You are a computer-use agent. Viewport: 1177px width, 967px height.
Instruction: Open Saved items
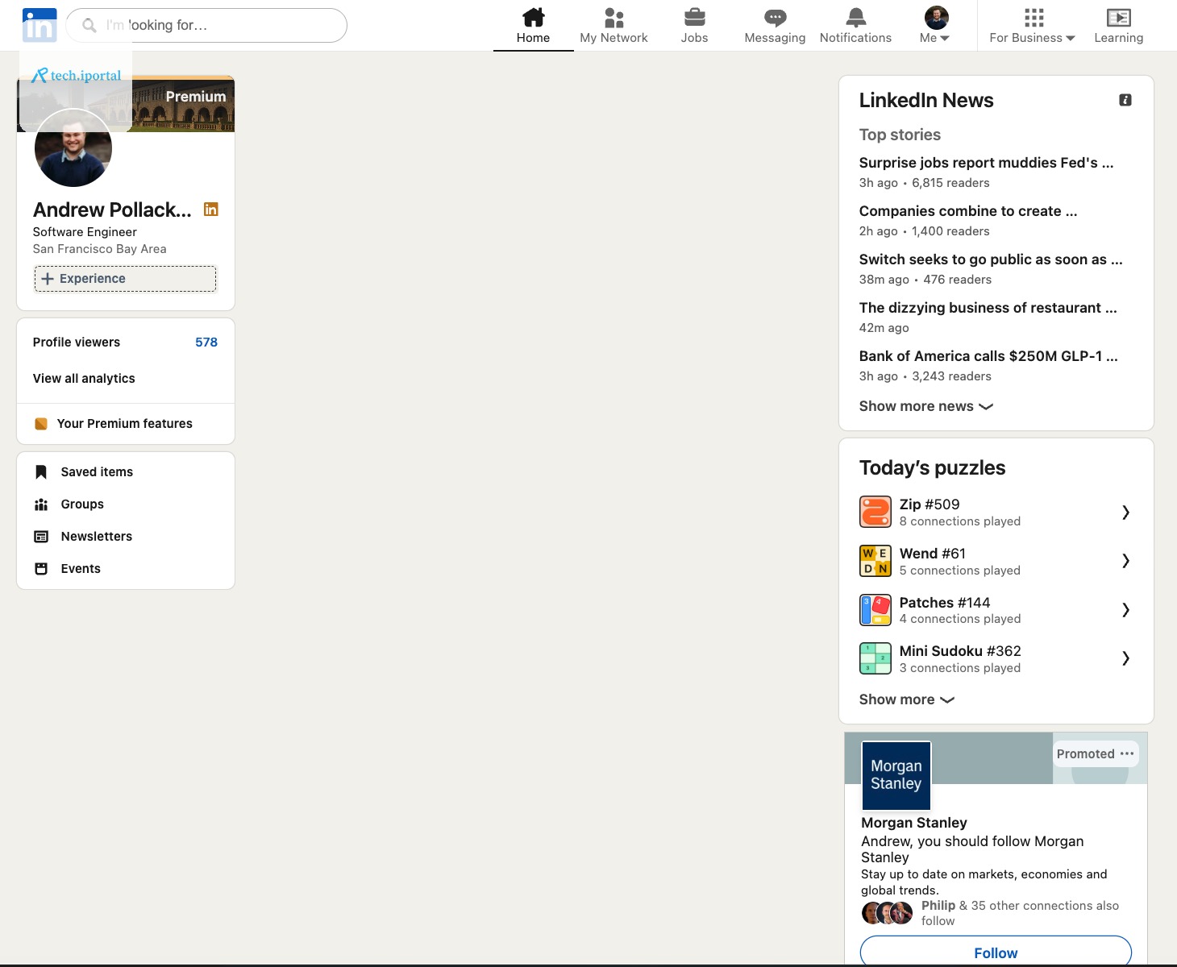(x=97, y=472)
